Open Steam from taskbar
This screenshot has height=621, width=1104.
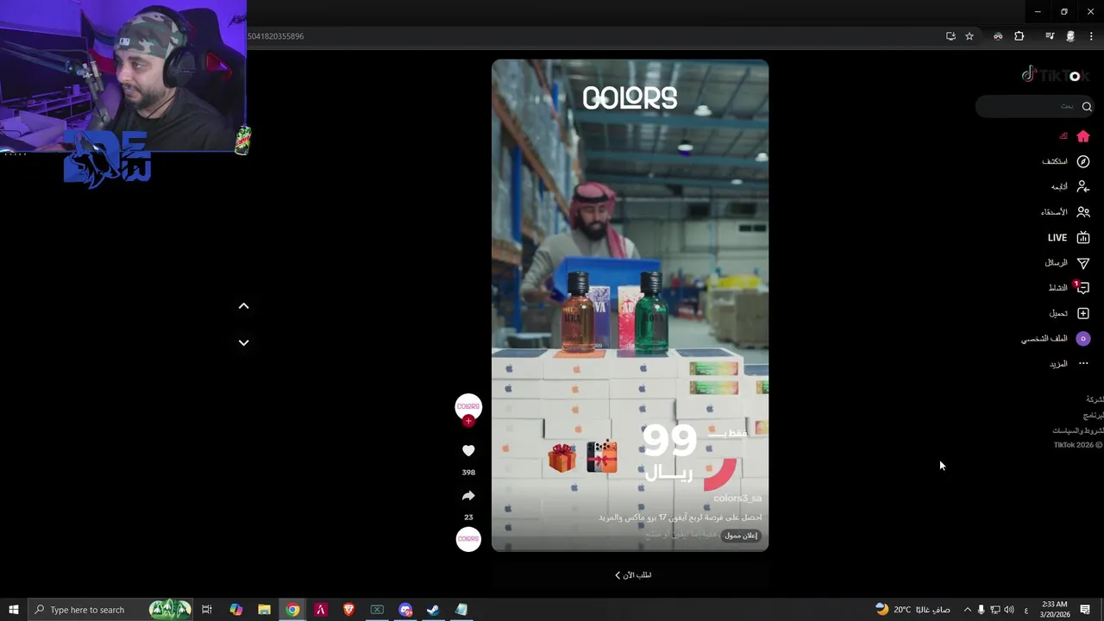pos(433,610)
